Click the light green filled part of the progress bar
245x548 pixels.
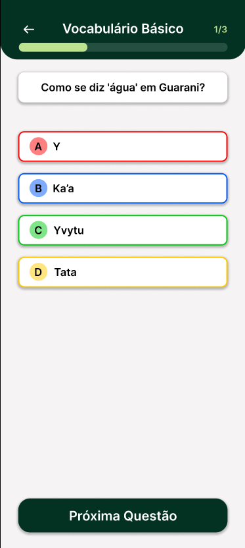point(53,47)
